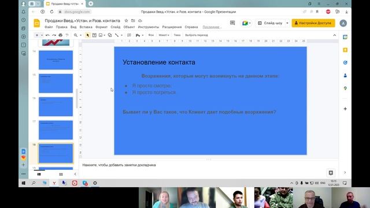Expand the zoom level dropdown arrow
The image size is (370, 208).
coord(80,35)
